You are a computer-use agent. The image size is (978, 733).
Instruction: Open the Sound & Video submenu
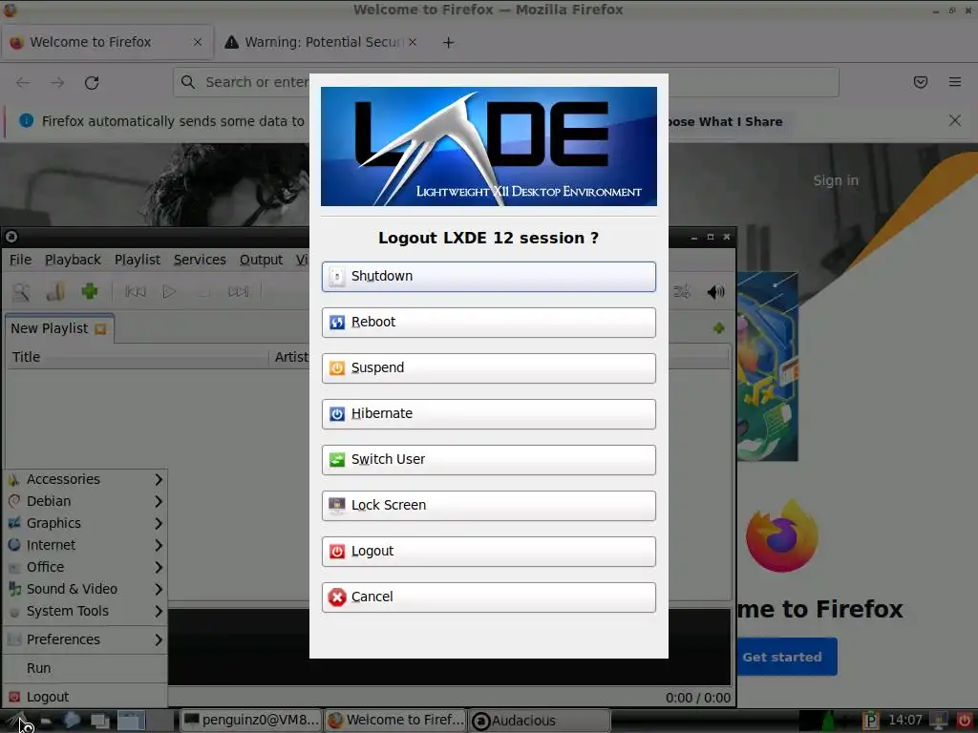[x=85, y=589]
